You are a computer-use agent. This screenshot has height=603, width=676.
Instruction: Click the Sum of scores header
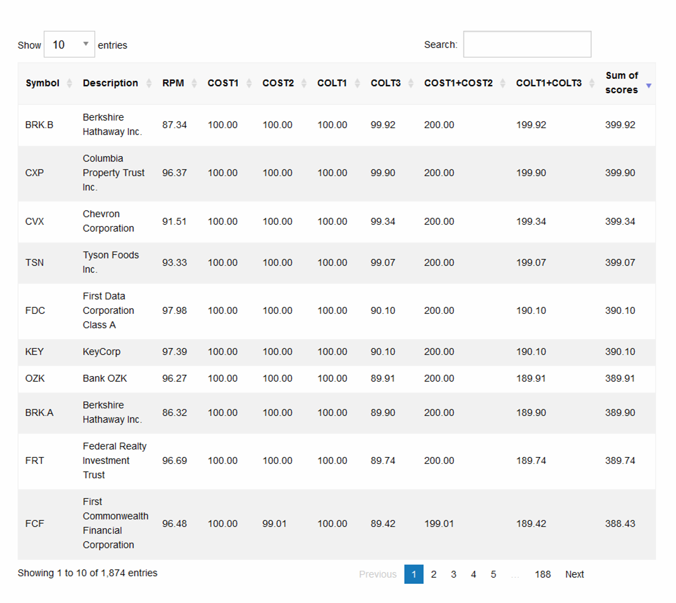pos(621,83)
